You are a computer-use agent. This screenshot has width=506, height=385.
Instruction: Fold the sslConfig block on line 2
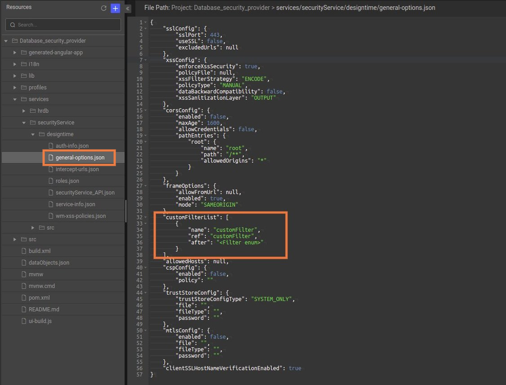click(x=145, y=28)
